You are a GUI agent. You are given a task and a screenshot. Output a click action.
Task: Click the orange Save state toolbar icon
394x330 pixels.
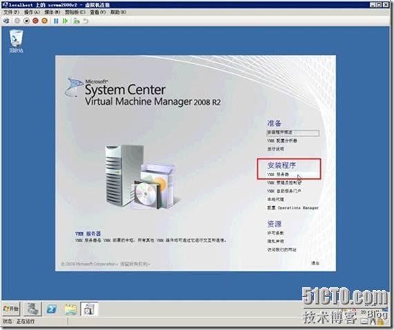pyautogui.click(x=44, y=21)
